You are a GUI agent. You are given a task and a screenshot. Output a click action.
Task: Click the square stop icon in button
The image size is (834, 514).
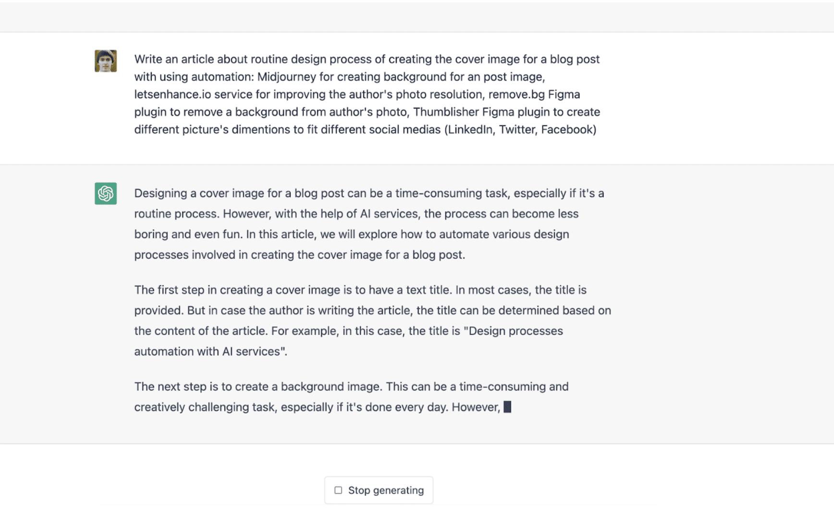[x=338, y=490]
